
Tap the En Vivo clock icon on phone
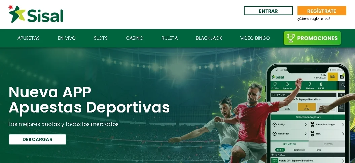[275, 84]
